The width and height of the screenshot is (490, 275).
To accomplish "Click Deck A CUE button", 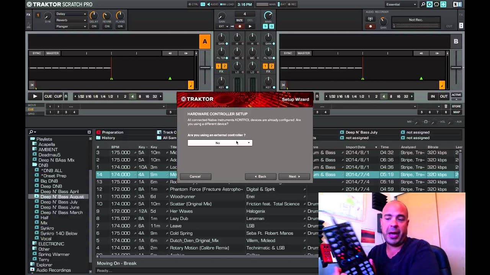I will [x=48, y=97].
